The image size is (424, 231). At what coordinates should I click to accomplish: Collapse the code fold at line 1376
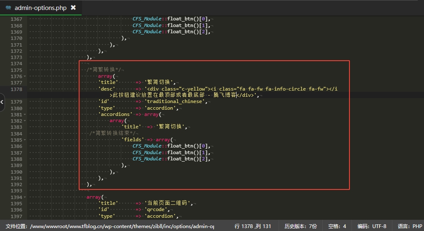coord(25,76)
